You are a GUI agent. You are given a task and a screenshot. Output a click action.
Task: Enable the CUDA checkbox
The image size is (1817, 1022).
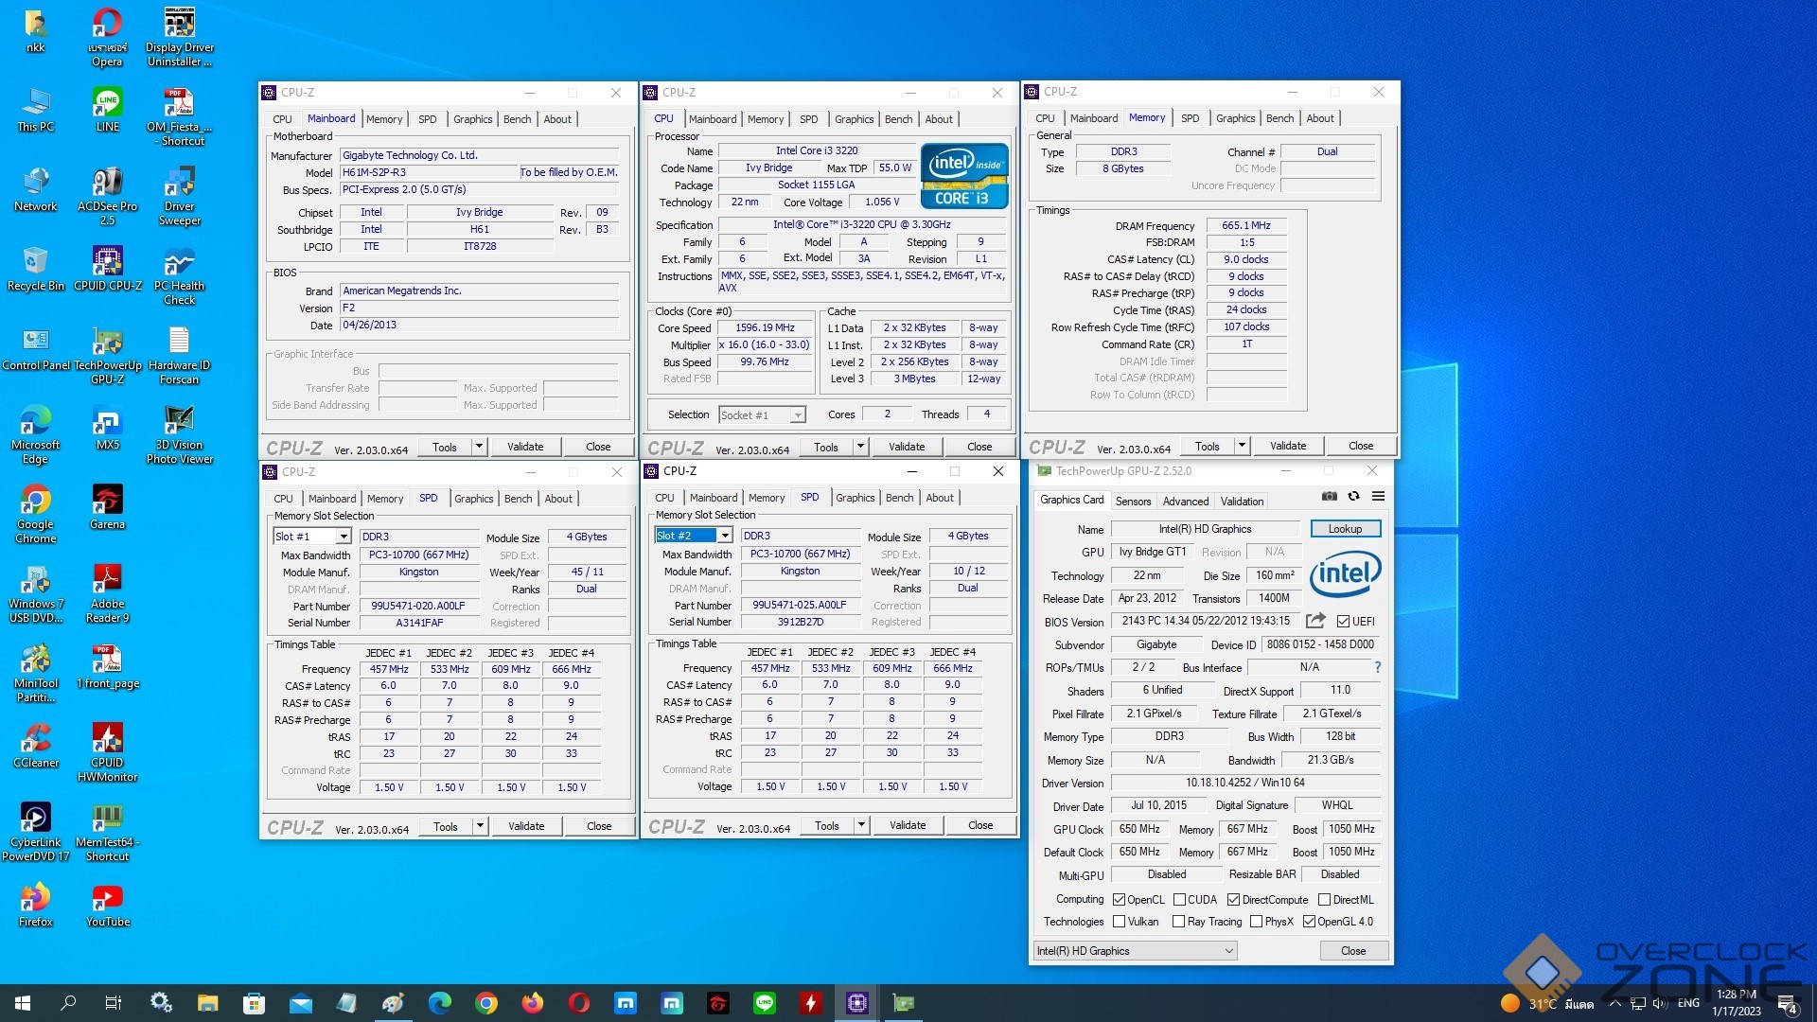coord(1179,900)
